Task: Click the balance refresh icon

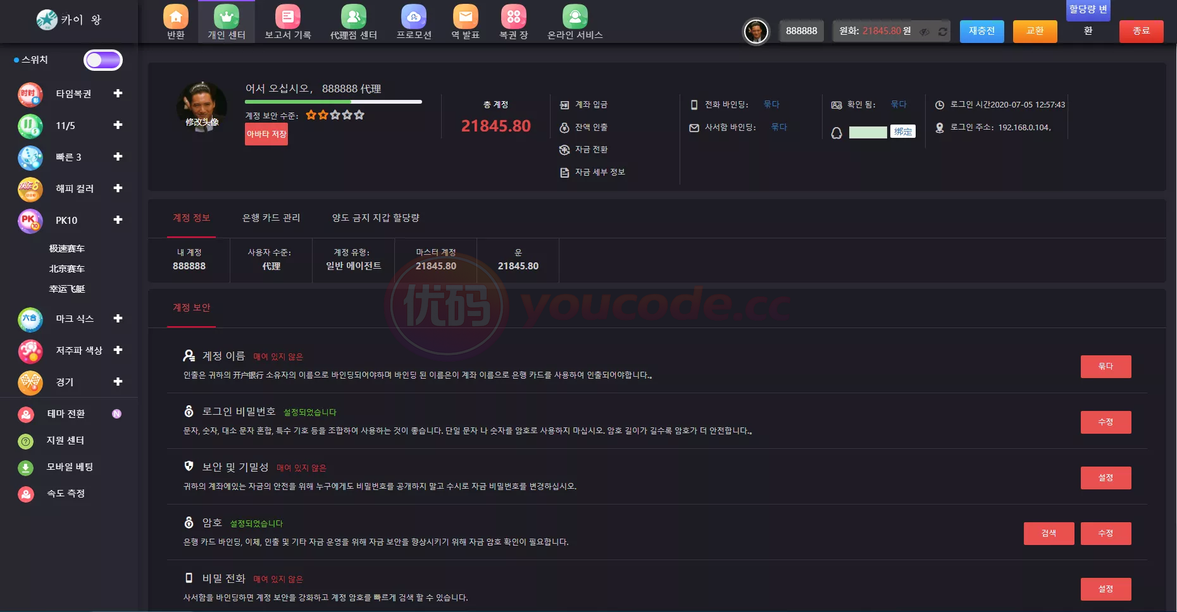Action: click(x=943, y=31)
